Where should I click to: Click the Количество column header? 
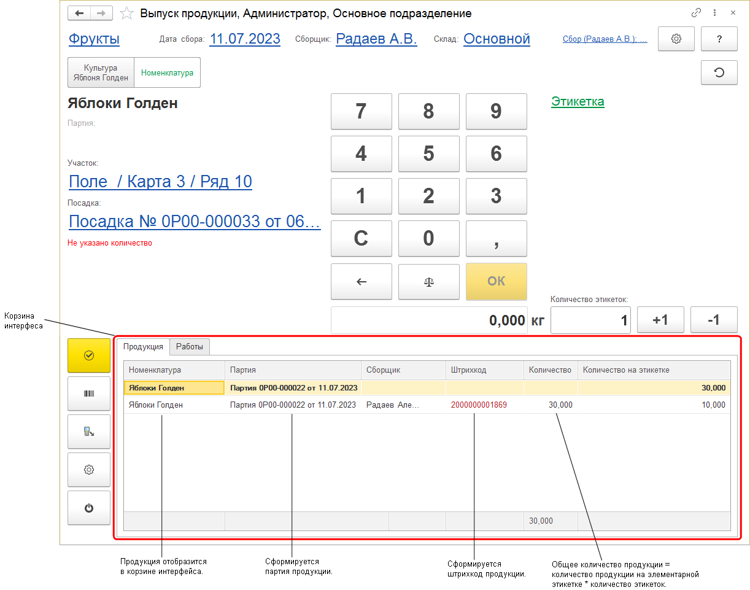click(x=551, y=370)
